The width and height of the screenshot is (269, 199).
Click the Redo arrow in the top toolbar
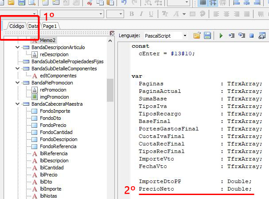click(x=135, y=2)
